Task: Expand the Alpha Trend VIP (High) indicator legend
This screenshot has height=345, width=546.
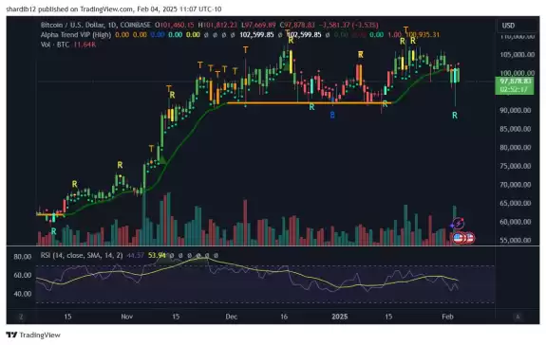Action: [x=76, y=35]
